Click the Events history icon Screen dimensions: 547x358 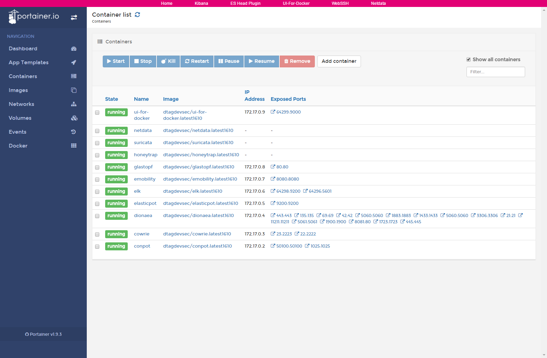74,132
